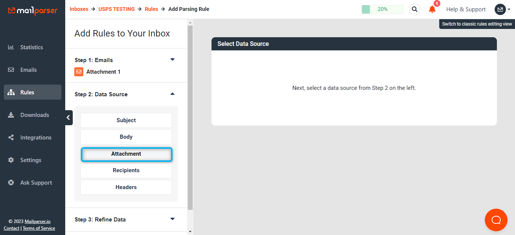Expand Step 3: Refine Data section

(x=172, y=219)
